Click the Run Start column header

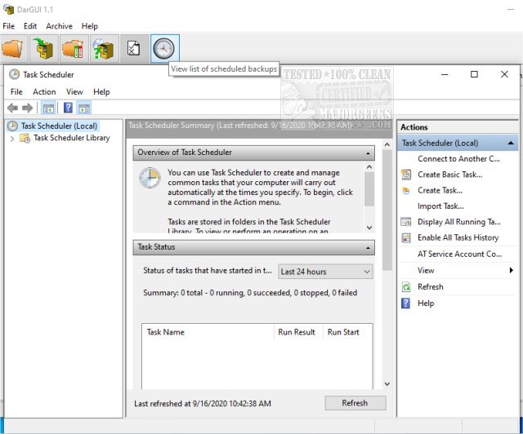[x=347, y=332]
